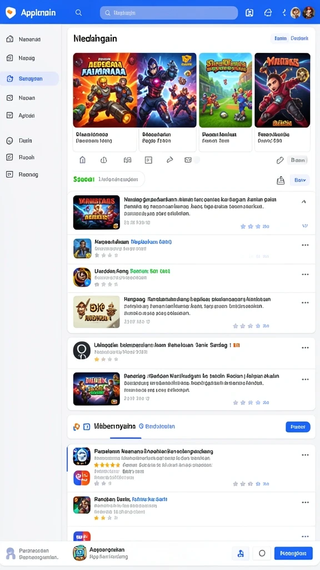320x570 pixels.
Task: Open the Napoenfidaan app icon
Action: (x=82, y=248)
